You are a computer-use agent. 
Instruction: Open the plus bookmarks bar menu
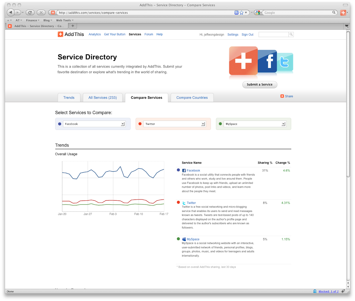pyautogui.click(x=9, y=20)
